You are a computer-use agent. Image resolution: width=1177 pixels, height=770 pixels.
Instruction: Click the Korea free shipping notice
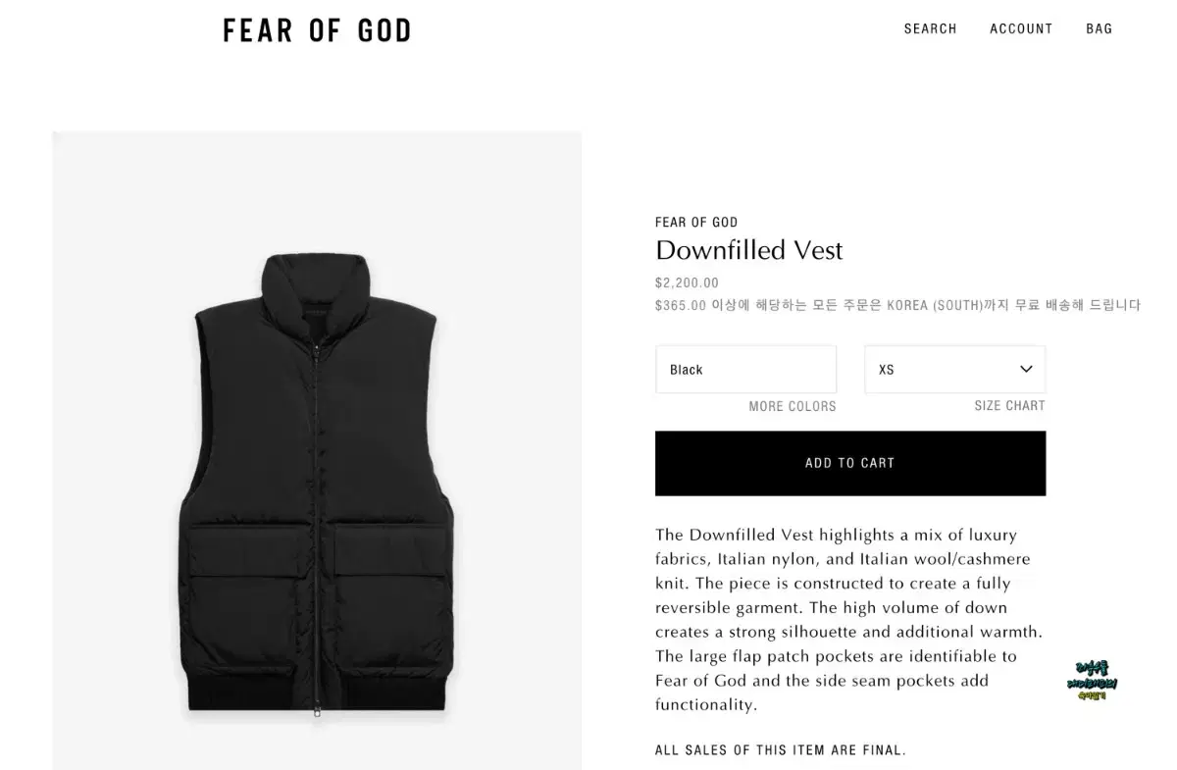[897, 305]
